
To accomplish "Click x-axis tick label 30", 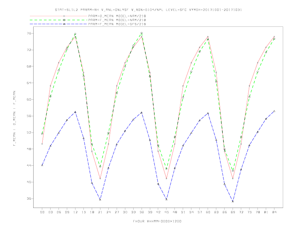I will (x=125, y=212).
